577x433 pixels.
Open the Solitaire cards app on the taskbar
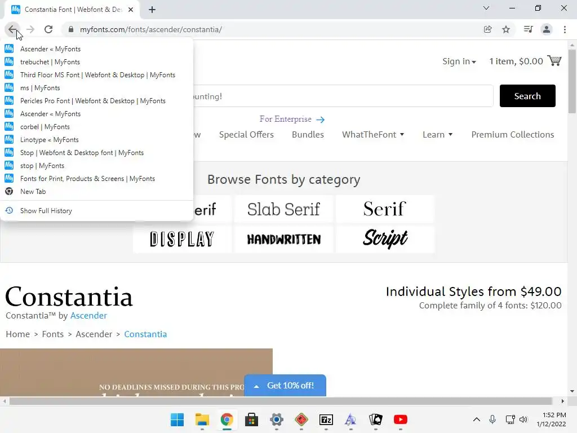[376, 419]
